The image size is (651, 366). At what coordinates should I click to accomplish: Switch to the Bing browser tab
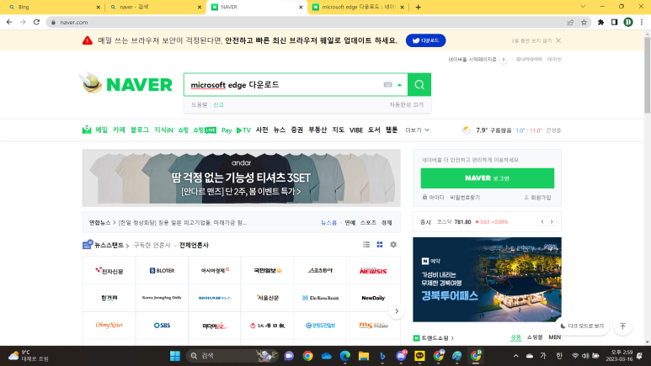tap(52, 7)
